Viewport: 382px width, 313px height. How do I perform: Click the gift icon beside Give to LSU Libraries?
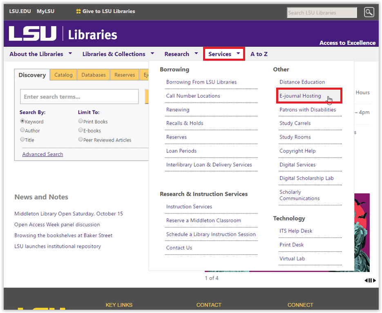coord(78,11)
